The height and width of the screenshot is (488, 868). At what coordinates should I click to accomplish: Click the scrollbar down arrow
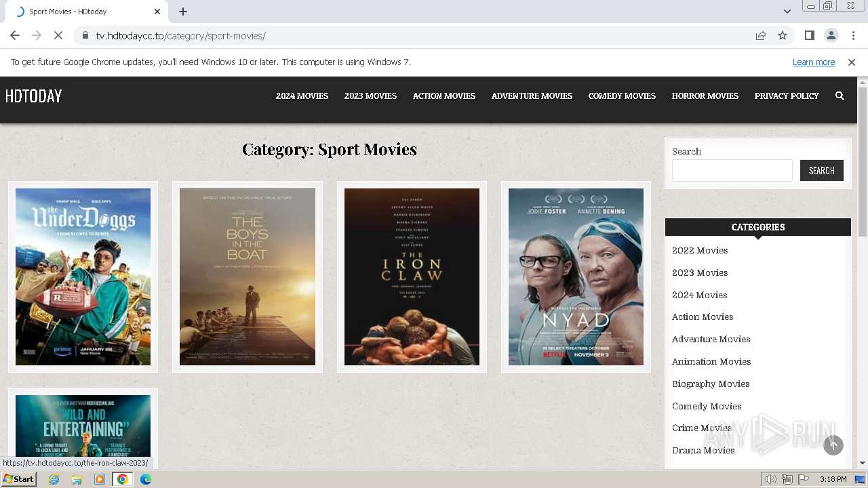tap(863, 463)
